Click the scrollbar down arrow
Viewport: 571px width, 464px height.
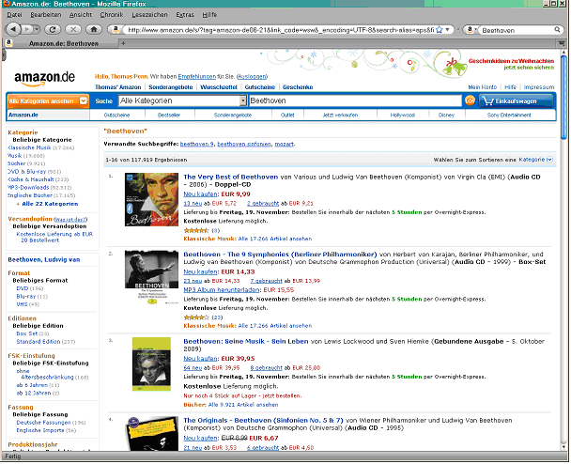point(563,448)
